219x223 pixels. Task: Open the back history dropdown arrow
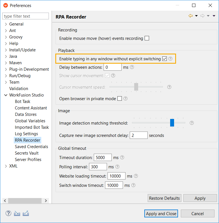pyautogui.click(x=196, y=16)
